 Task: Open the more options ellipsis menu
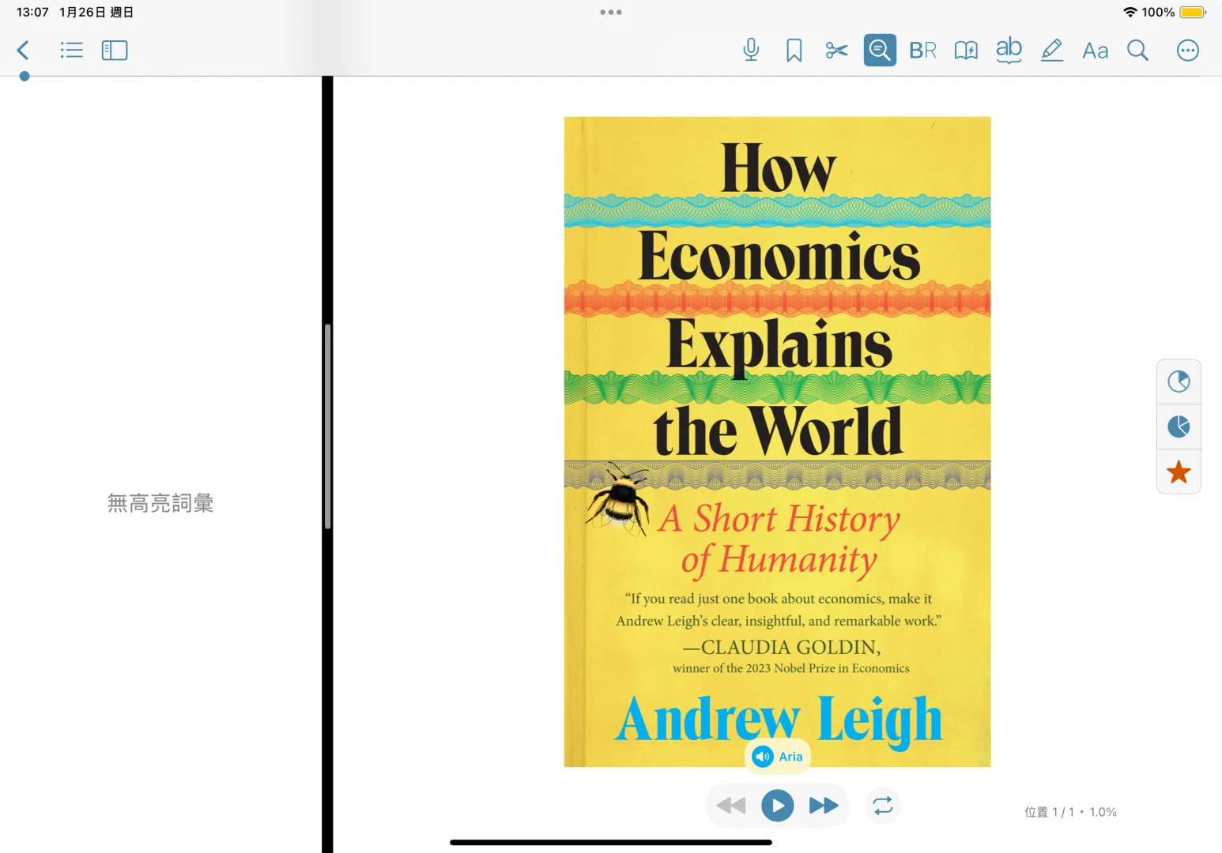coord(1187,51)
